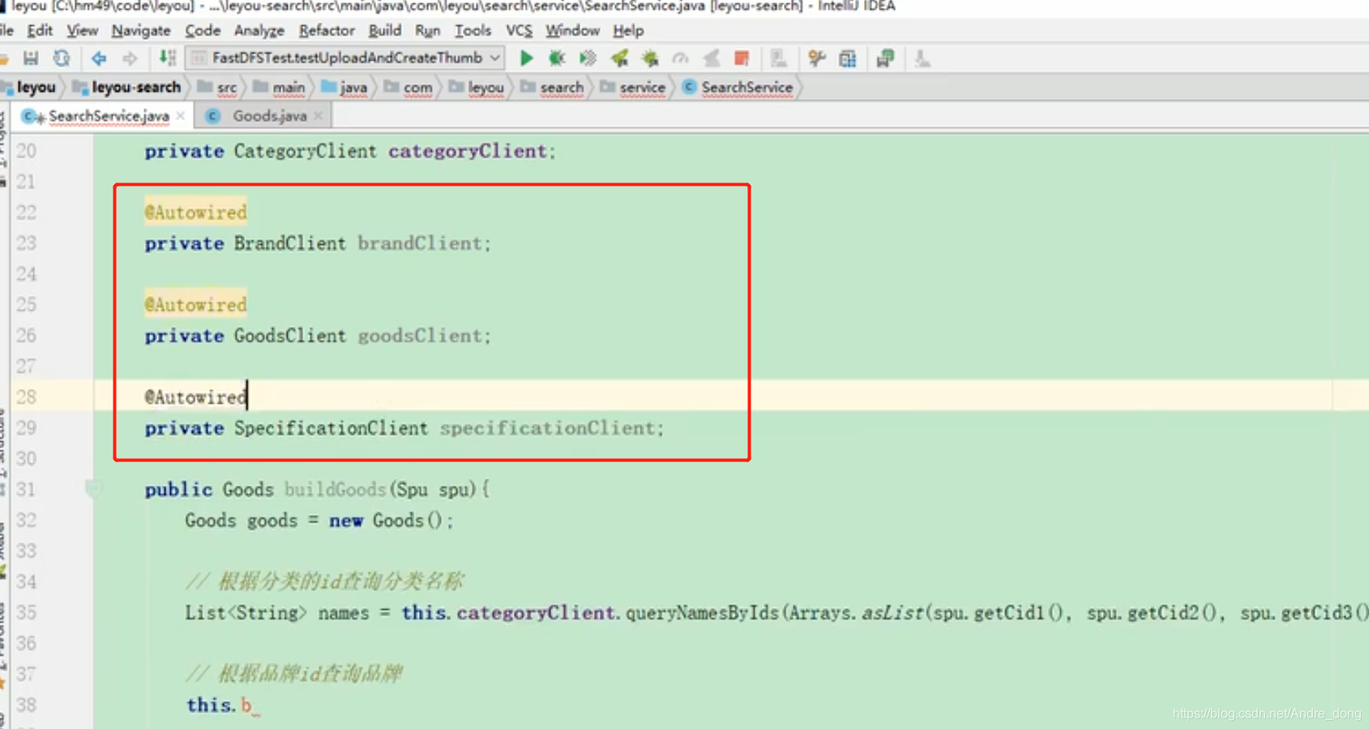Start debugging with the bug icon
The height and width of the screenshot is (729, 1369).
coord(557,58)
